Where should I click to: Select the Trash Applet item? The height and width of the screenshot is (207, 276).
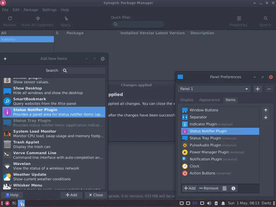(54, 144)
